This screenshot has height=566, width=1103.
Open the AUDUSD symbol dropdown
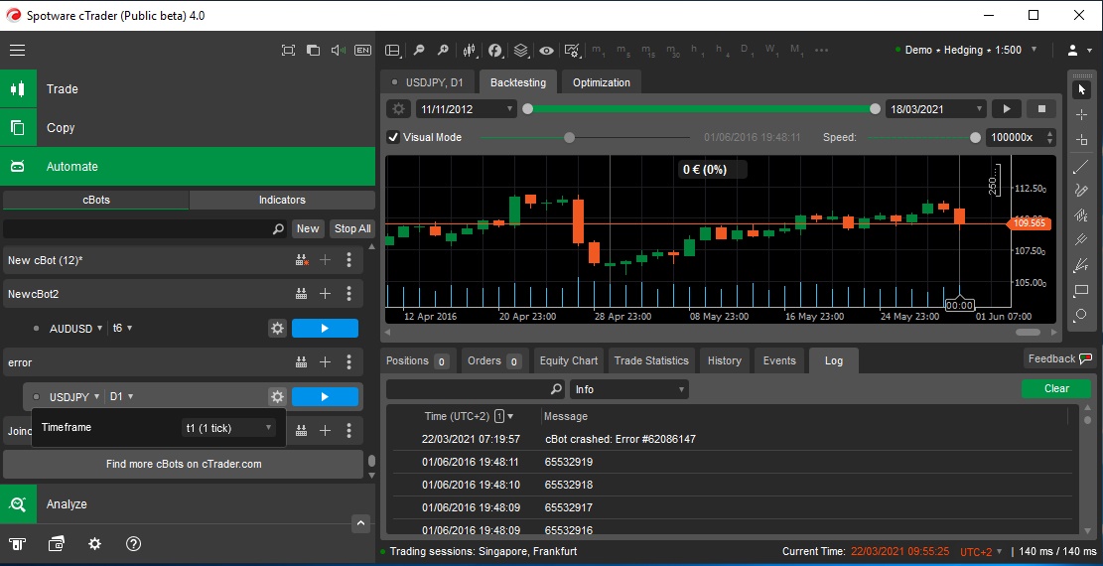pos(76,328)
